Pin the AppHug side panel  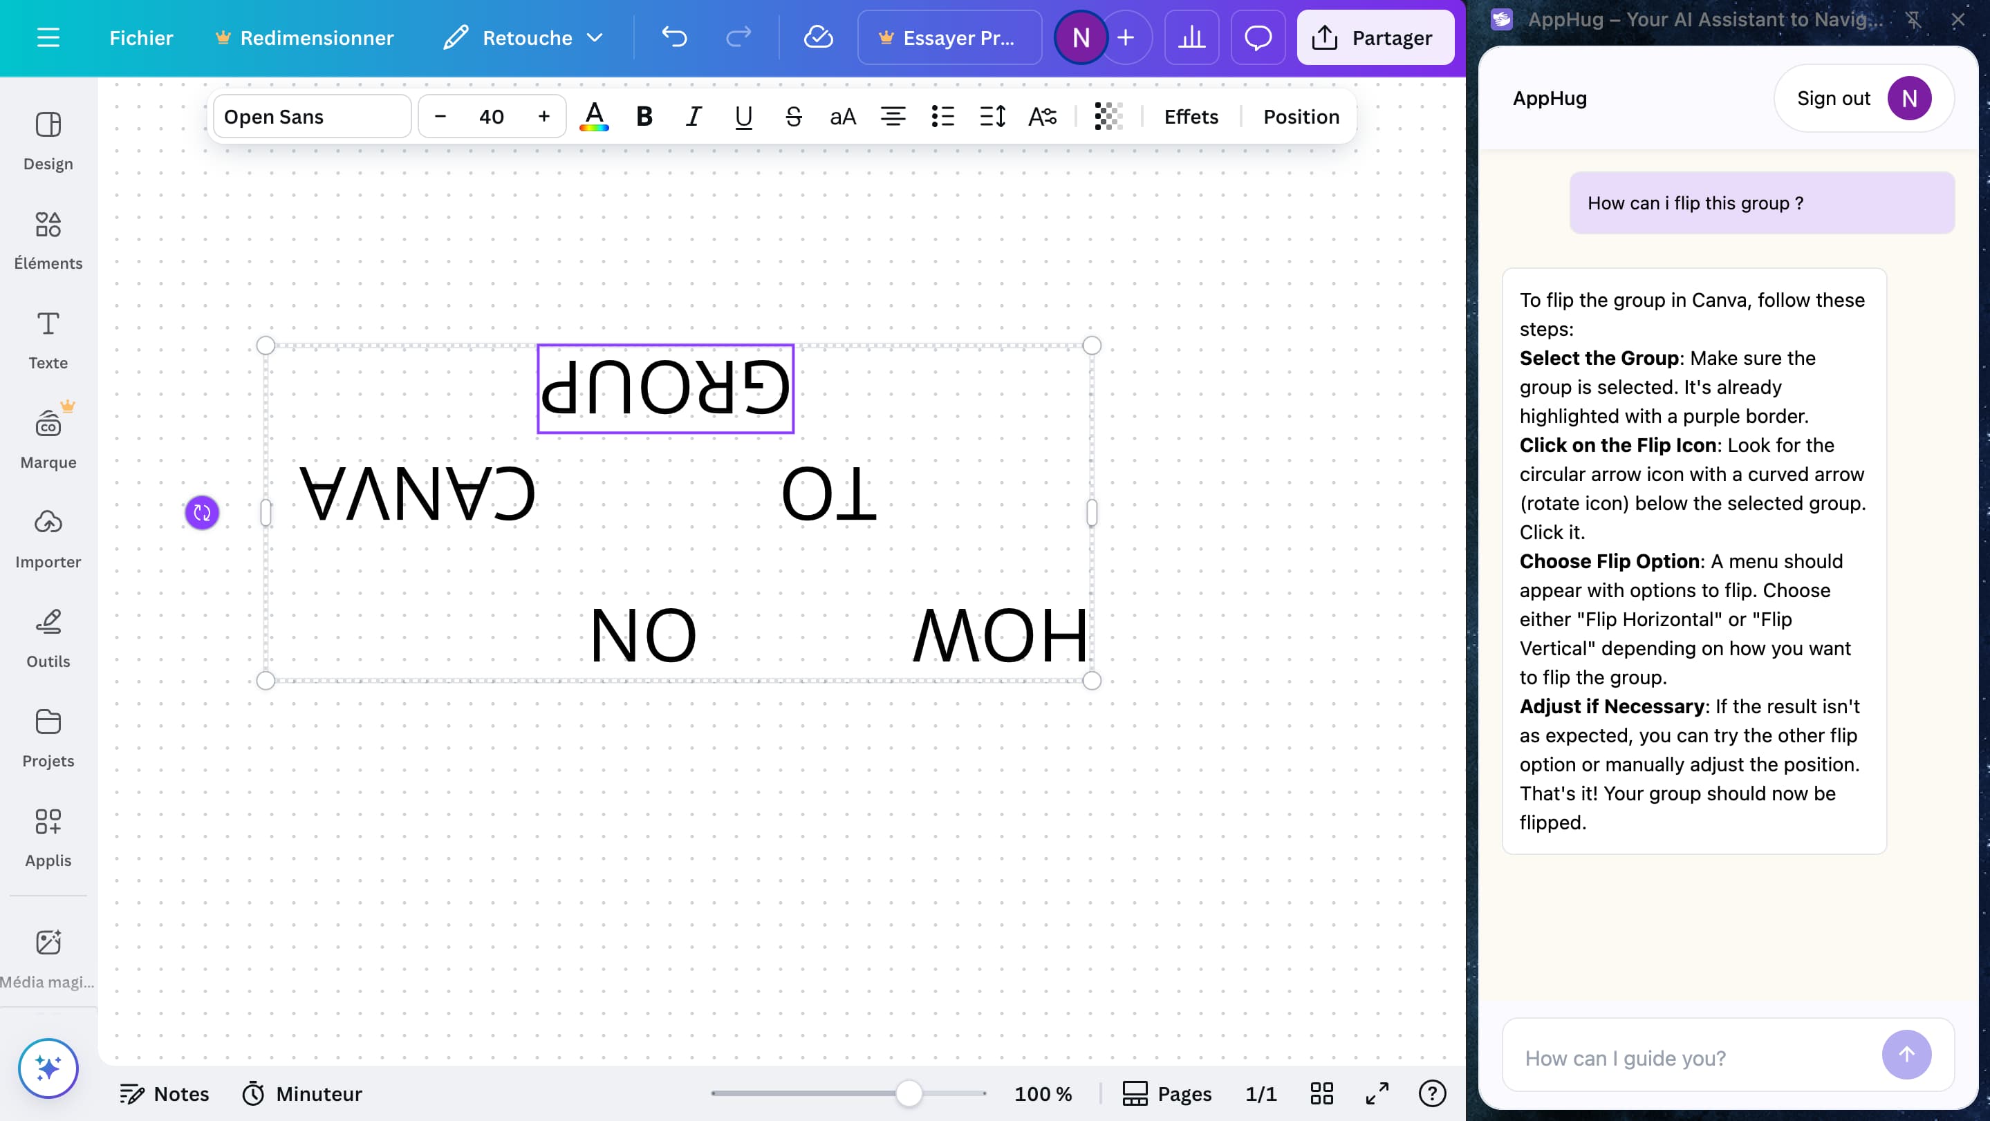[1913, 20]
